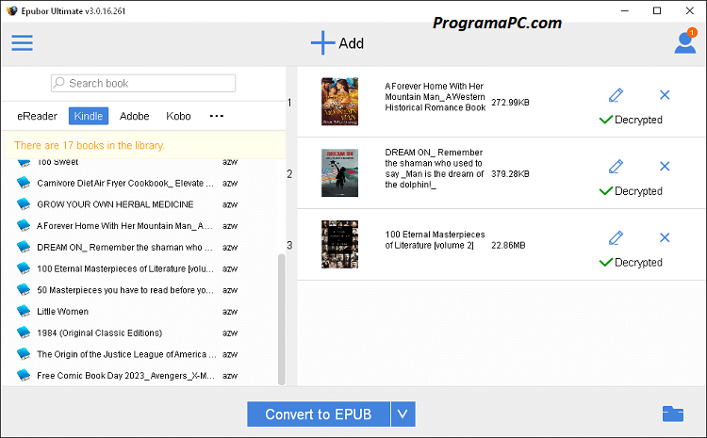Click Decrypted status of A Forever Home
Screen dimensions: 707x438
pos(631,120)
